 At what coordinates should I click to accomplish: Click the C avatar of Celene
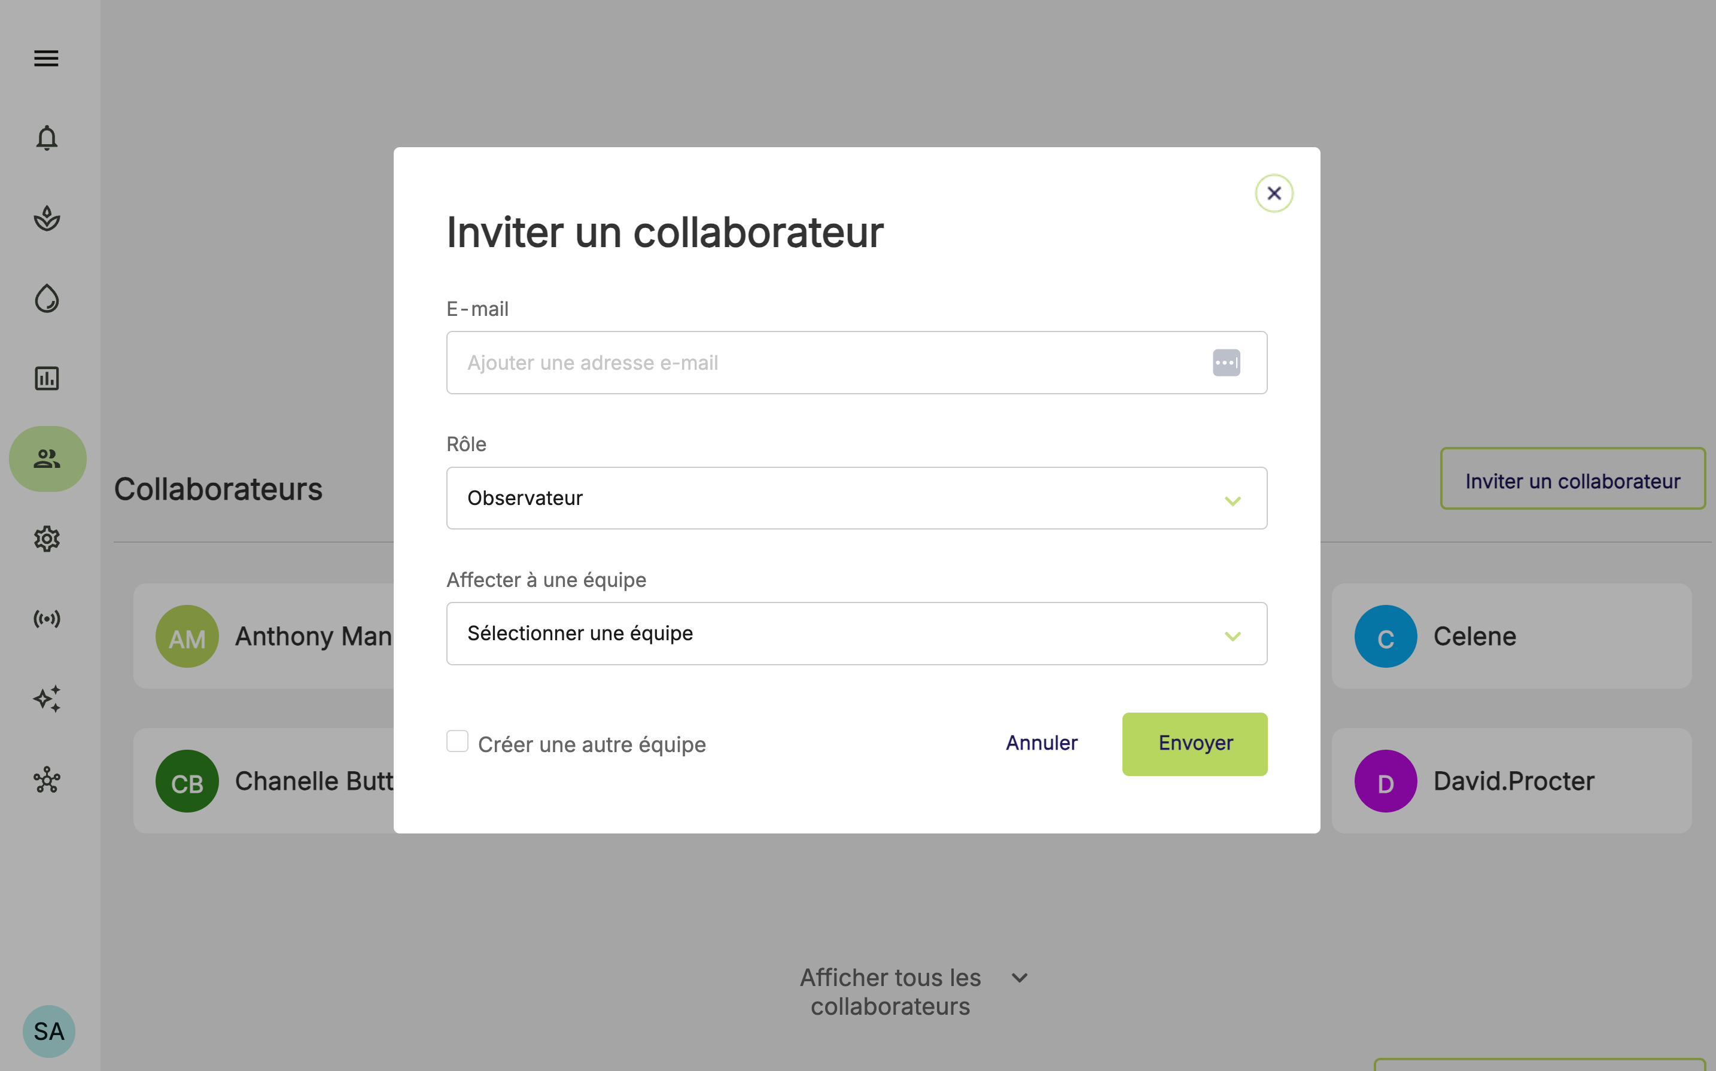pyautogui.click(x=1385, y=636)
